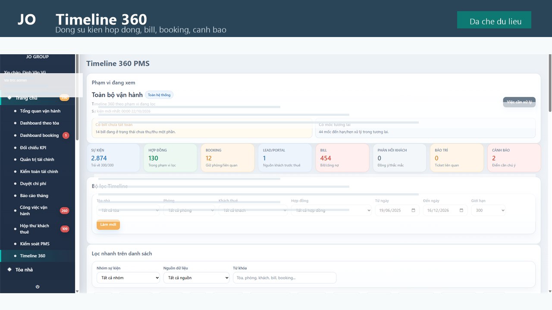Click the Từ khóa search input field

click(x=285, y=278)
